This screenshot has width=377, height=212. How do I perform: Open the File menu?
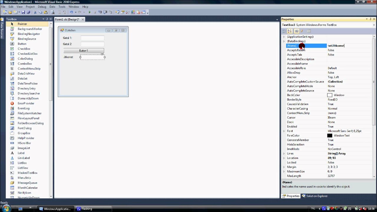pos(3,6)
